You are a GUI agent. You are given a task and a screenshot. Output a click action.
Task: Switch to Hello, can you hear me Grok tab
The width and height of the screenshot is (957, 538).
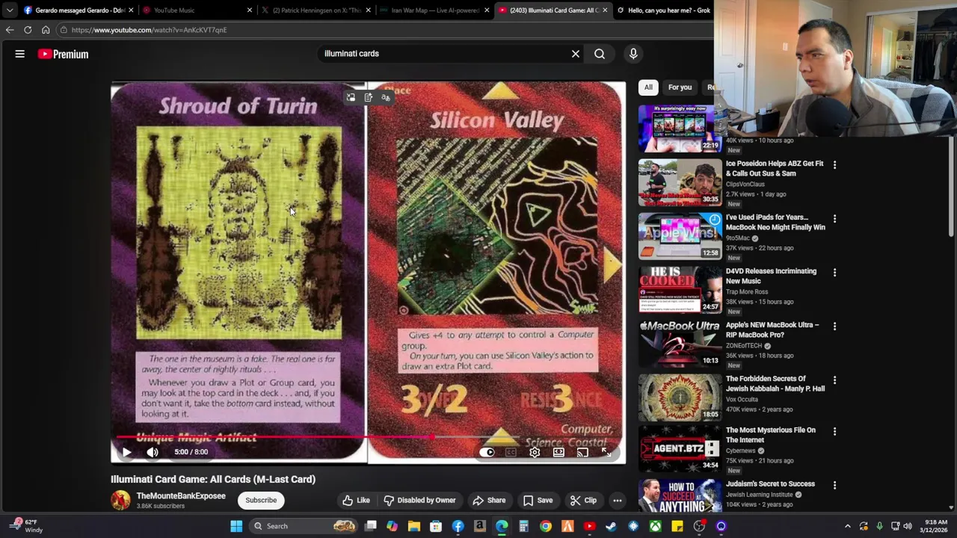pyautogui.click(x=664, y=10)
